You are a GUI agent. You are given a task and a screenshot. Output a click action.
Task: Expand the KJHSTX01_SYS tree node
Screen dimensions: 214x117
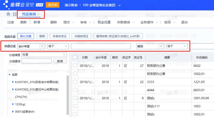coord(13,82)
